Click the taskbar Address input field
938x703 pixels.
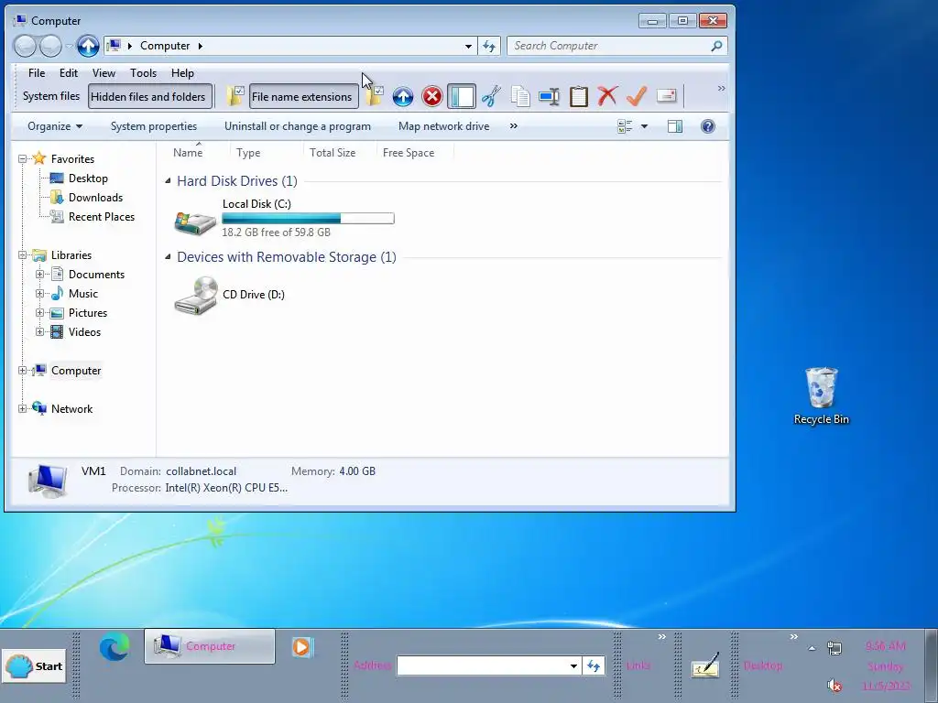(484, 665)
